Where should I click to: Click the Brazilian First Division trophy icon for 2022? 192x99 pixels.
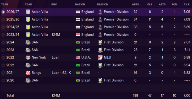tap(100, 65)
